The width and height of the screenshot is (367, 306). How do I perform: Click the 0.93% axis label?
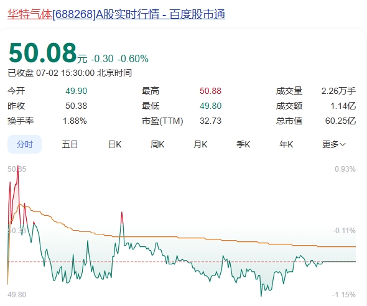pyautogui.click(x=345, y=169)
